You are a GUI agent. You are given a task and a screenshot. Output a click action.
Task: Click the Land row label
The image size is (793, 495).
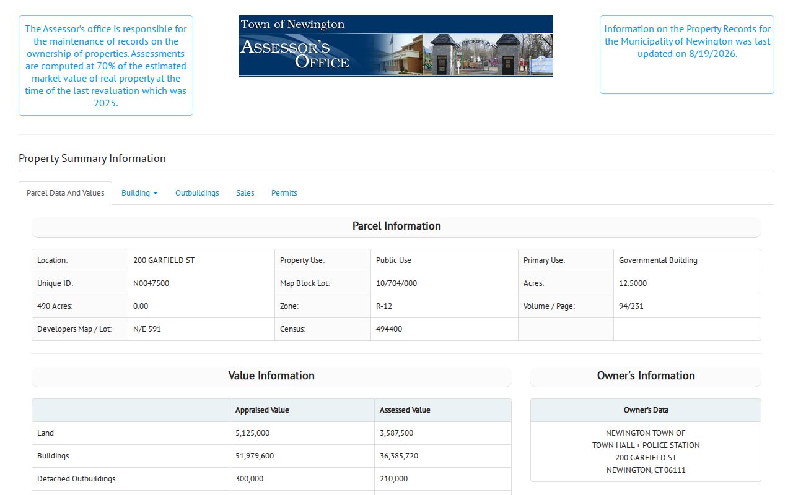pos(45,433)
